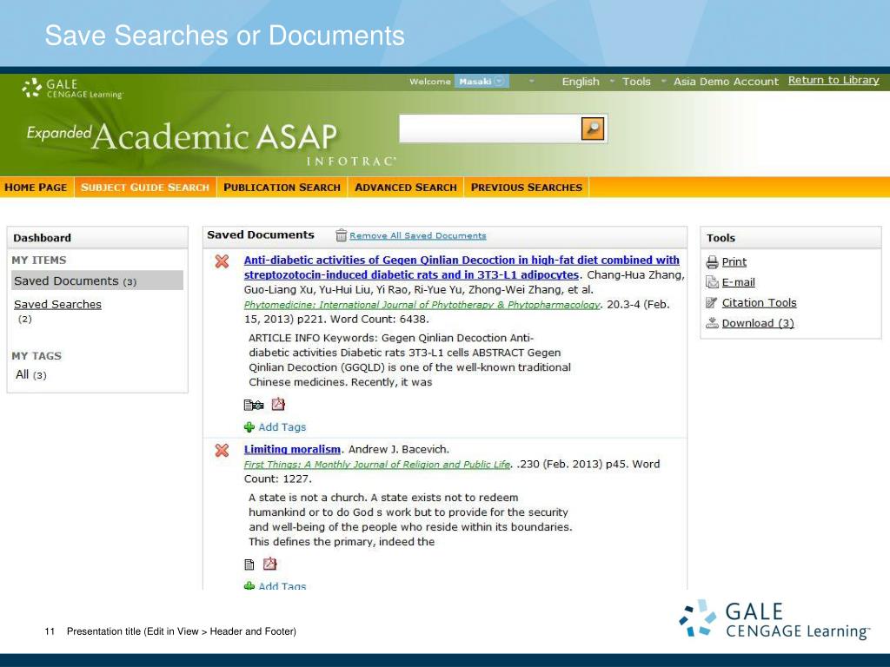Open the Anti-diabetic activities article title
Screen dimensions: 890x667
coord(462,267)
